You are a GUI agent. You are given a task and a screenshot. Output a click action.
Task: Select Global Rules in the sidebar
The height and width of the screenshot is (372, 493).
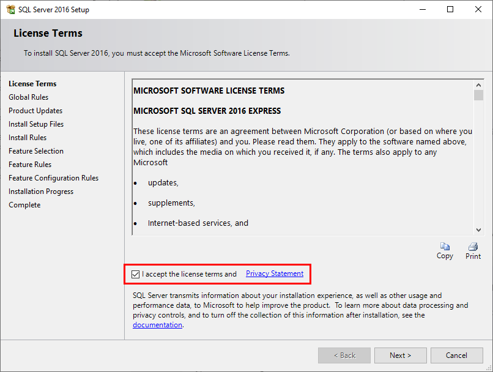pyautogui.click(x=28, y=97)
